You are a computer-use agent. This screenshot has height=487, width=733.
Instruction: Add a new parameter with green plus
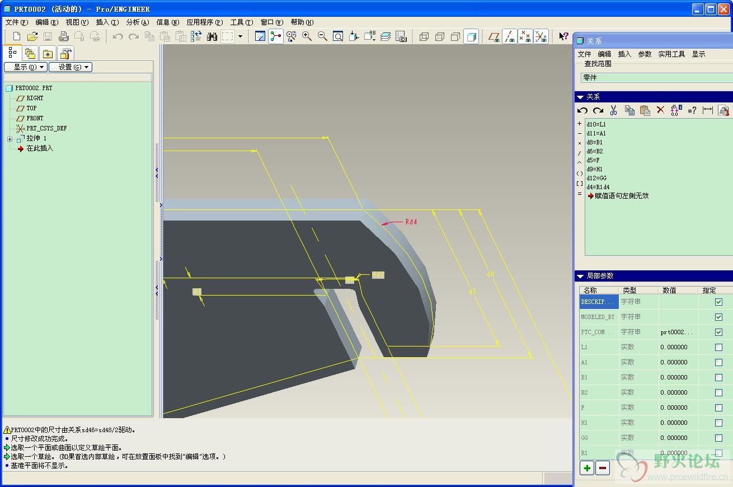tap(587, 469)
